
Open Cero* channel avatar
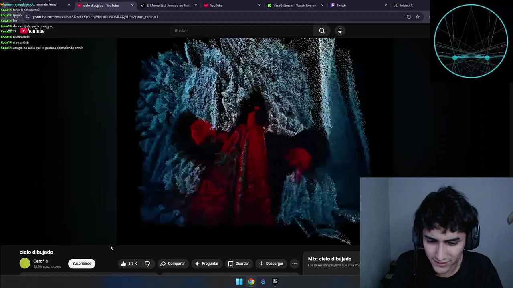[x=25, y=263]
